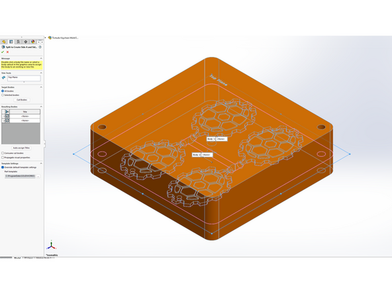Select the Top Plane trim tool box
The height and width of the screenshot is (294, 392).
click(24, 78)
